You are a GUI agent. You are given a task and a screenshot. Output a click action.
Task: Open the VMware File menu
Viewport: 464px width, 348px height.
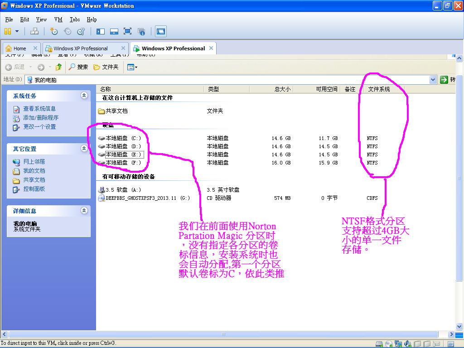tap(9, 19)
